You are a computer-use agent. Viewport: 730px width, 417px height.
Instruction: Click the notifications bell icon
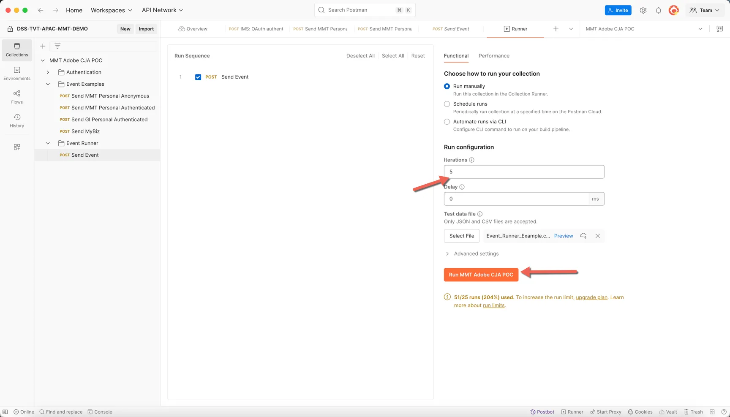(x=658, y=10)
